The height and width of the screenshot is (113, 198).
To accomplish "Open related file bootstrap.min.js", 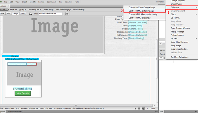I will click(35, 10).
